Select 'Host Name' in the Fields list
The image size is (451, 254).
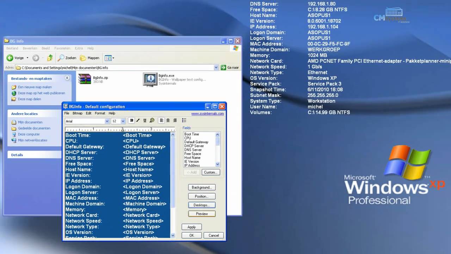click(192, 157)
